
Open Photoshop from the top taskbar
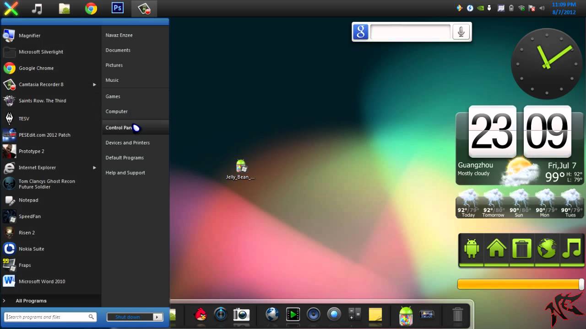(118, 8)
